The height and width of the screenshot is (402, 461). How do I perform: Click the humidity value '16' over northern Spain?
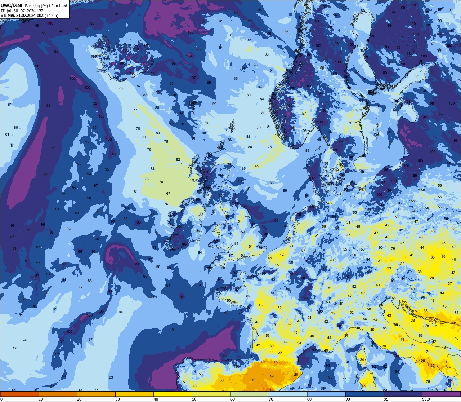click(276, 362)
